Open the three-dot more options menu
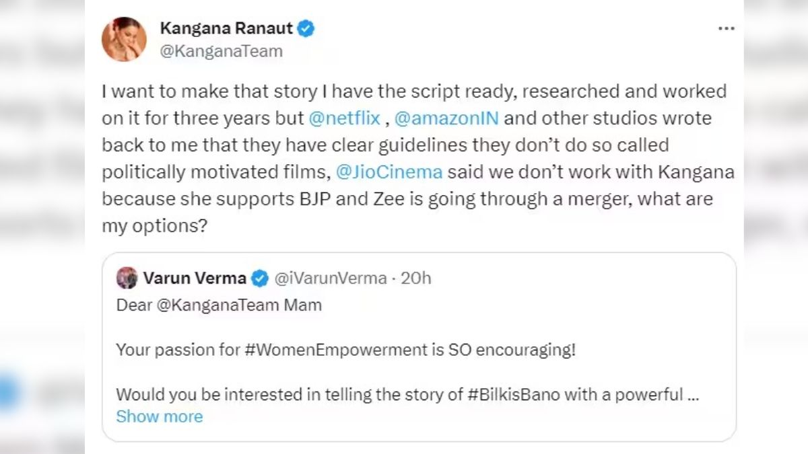 (727, 29)
